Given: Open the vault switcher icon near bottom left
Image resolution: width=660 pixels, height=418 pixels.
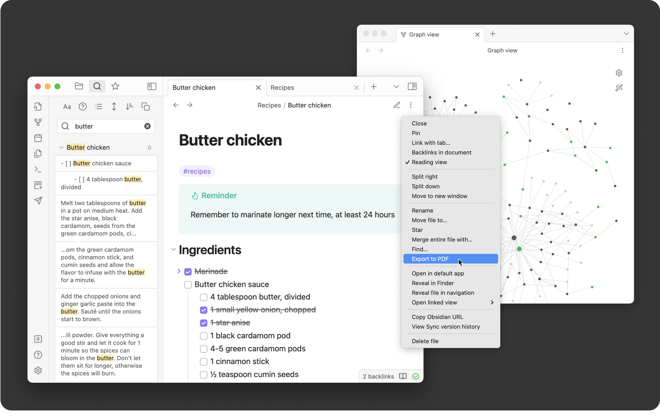Looking at the screenshot, I should click(38, 339).
